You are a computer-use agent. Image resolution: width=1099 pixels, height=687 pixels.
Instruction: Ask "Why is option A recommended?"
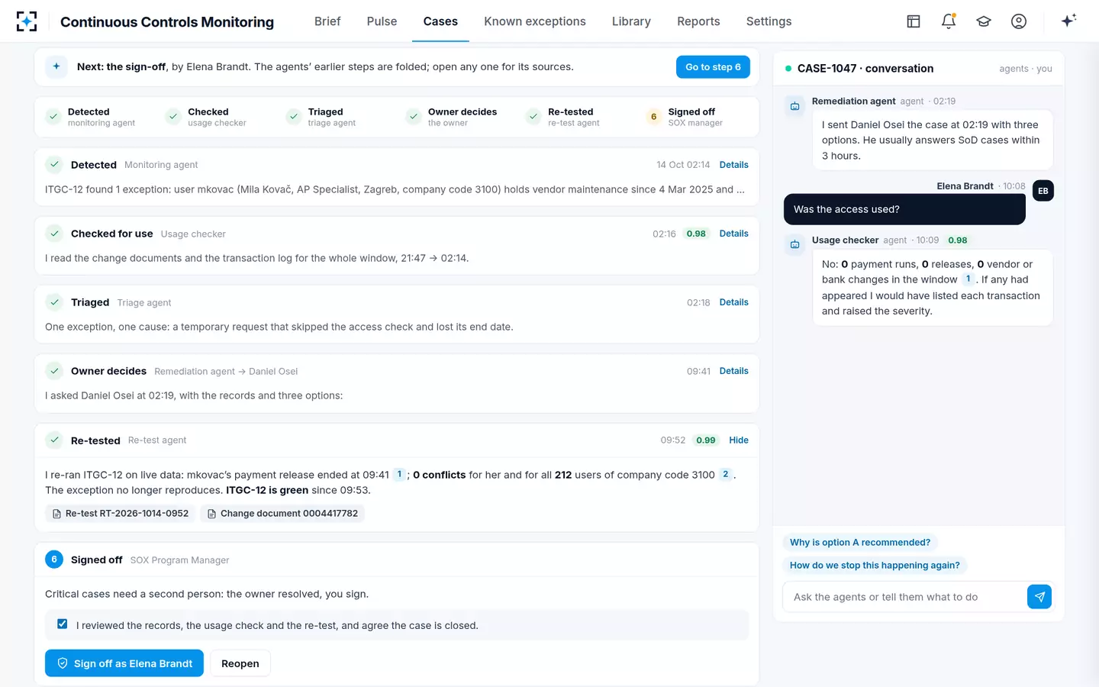pyautogui.click(x=860, y=543)
